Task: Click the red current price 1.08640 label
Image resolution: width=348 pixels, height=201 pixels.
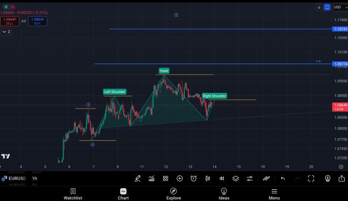Action: tap(340, 107)
